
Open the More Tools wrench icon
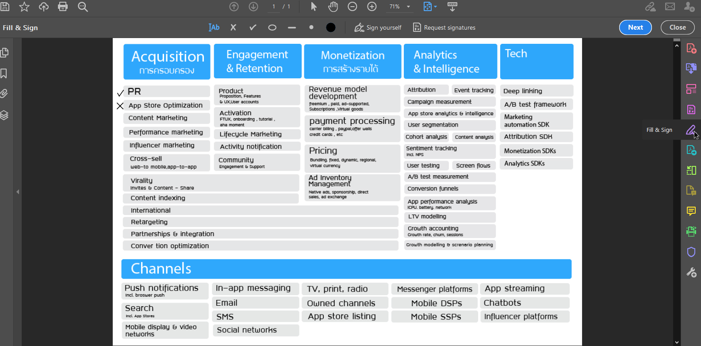691,272
